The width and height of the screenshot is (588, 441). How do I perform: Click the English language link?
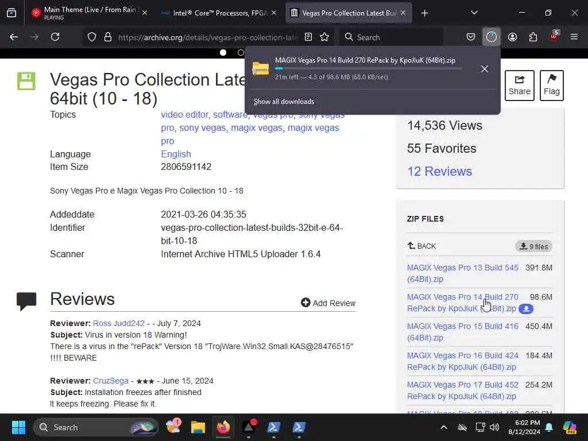click(176, 154)
